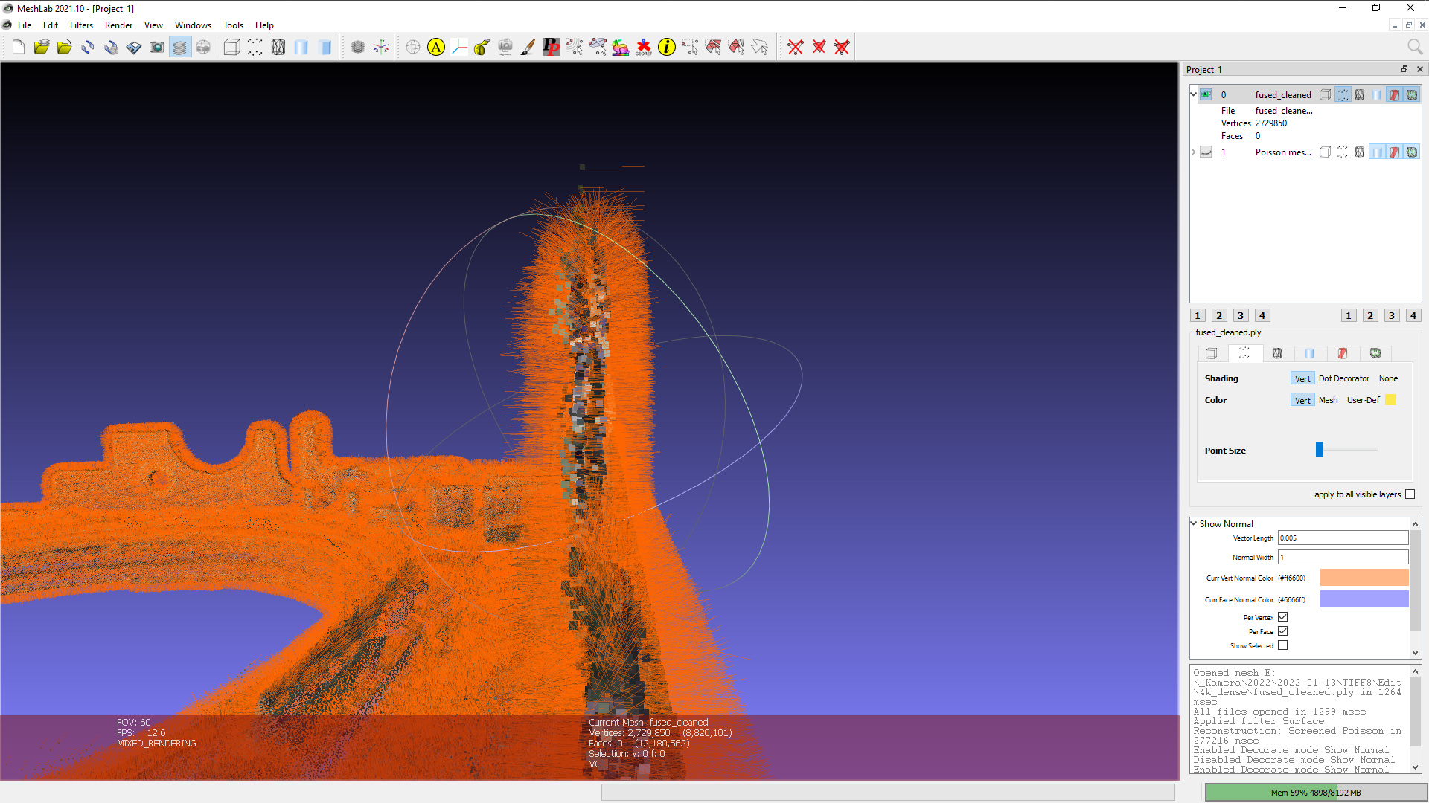
Task: Click the Show Axis toolbar icon
Action: (x=381, y=48)
